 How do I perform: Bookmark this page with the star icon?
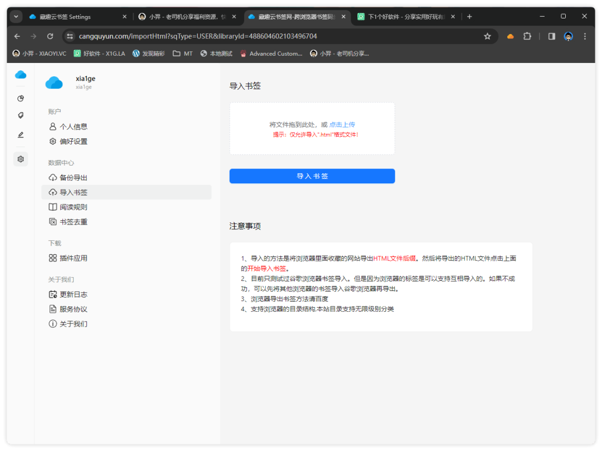(487, 36)
